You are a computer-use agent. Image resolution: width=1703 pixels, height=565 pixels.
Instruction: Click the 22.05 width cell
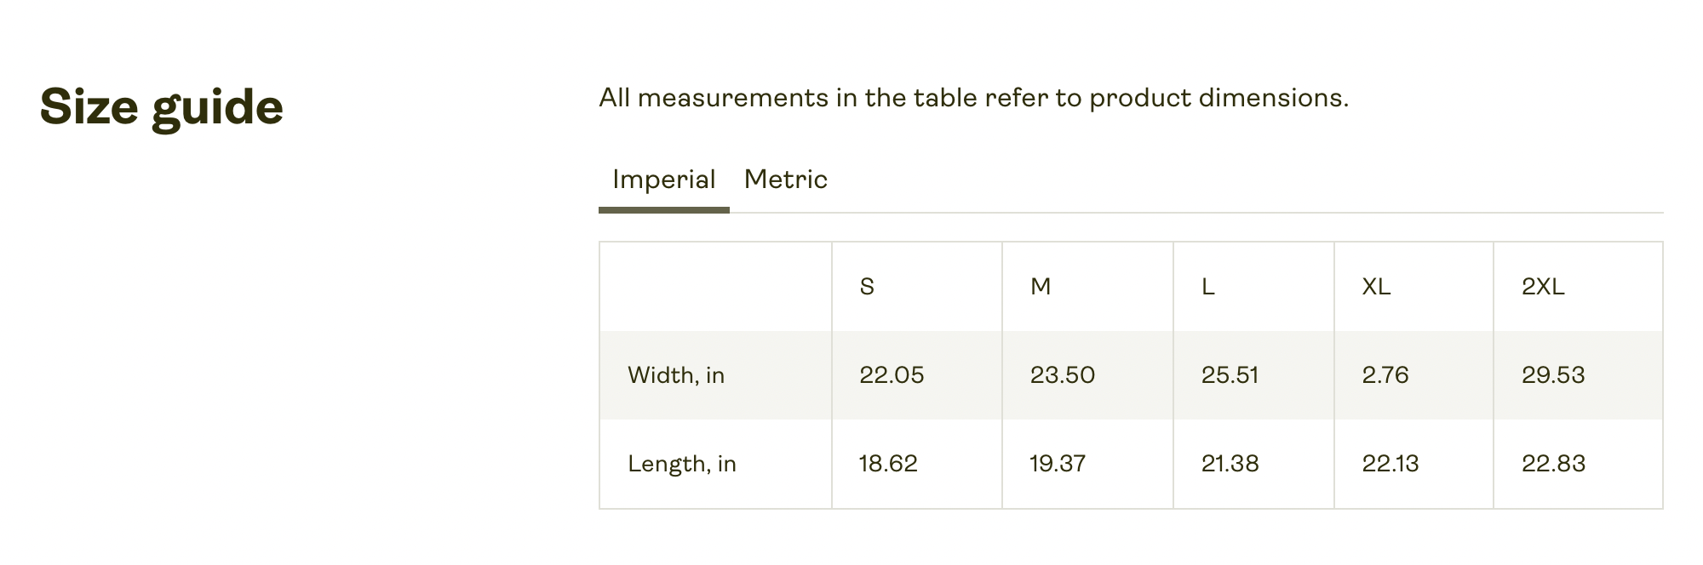click(892, 375)
